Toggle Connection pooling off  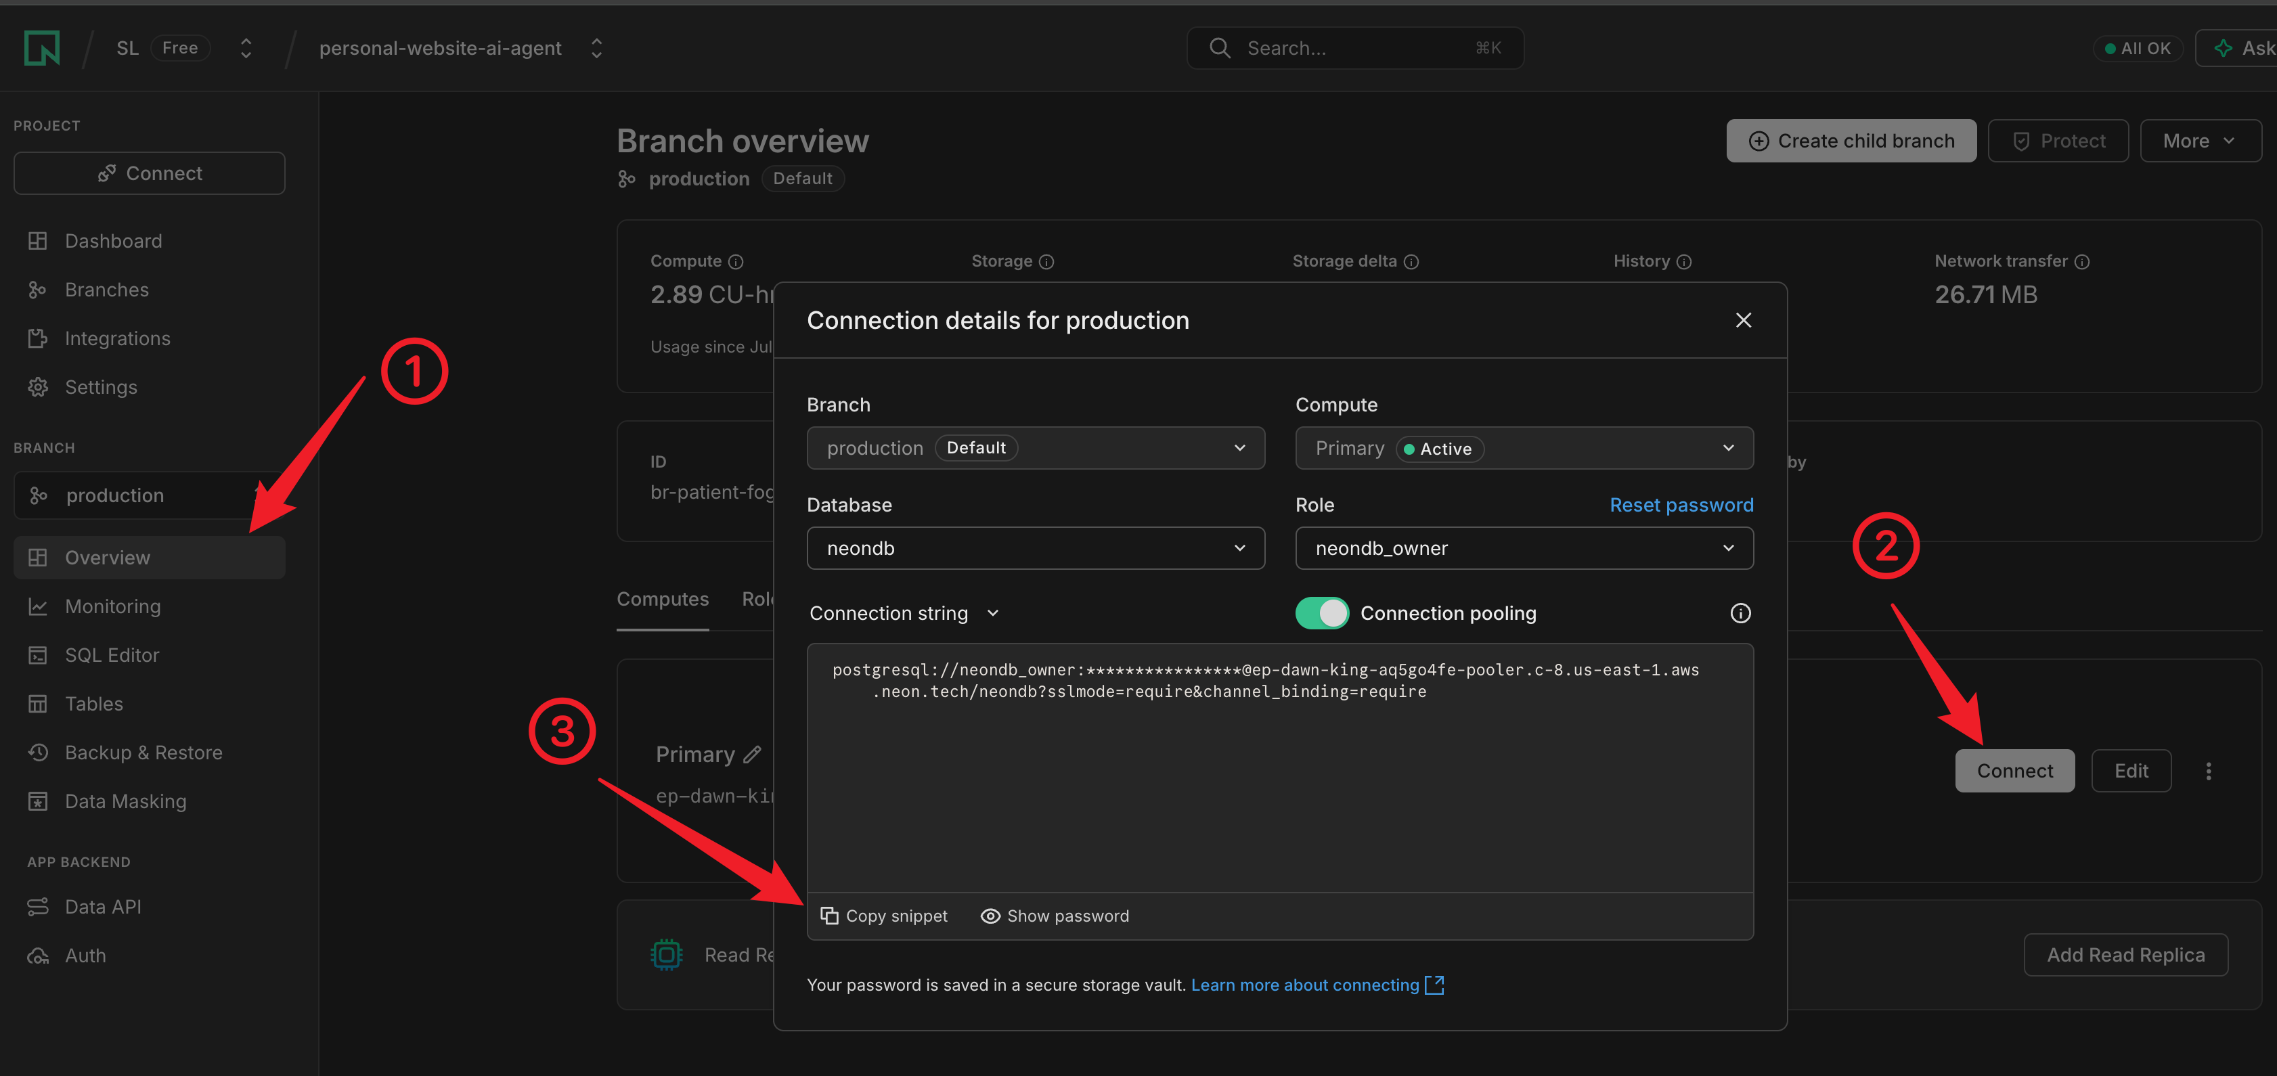pos(1321,613)
